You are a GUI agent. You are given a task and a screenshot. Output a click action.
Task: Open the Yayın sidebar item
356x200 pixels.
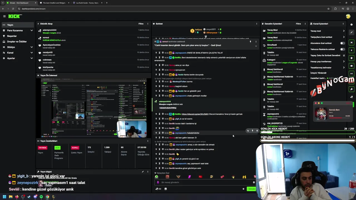coord(18,25)
